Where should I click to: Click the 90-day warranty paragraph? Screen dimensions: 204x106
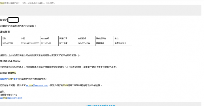pos(59,67)
